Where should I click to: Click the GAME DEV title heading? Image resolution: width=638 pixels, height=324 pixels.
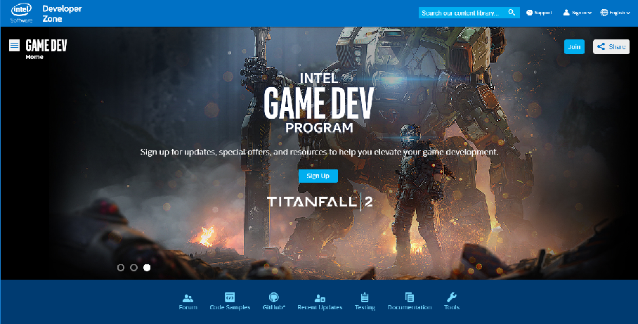[x=46, y=45]
